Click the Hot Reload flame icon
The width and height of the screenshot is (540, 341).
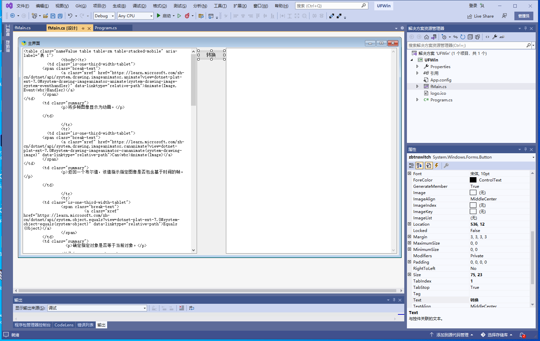tap(187, 16)
